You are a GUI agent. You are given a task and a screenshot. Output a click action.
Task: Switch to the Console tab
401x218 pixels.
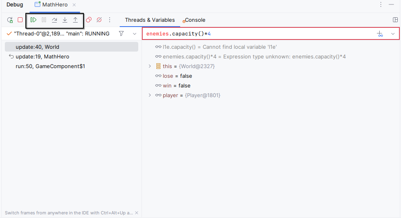click(x=195, y=20)
